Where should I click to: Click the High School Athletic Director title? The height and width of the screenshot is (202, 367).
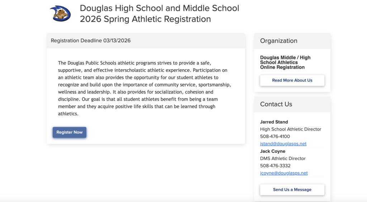pyautogui.click(x=290, y=129)
